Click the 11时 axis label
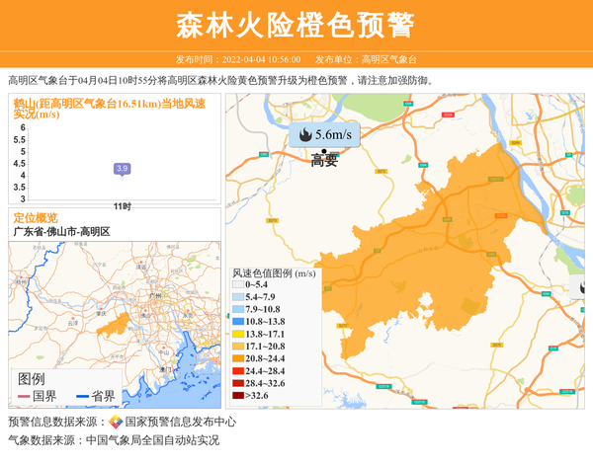The image size is (593, 465). point(123,206)
